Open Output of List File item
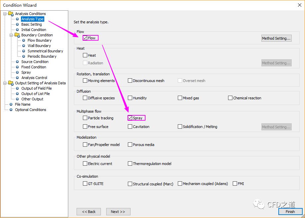The width and height of the screenshot is (305, 218). [36, 94]
